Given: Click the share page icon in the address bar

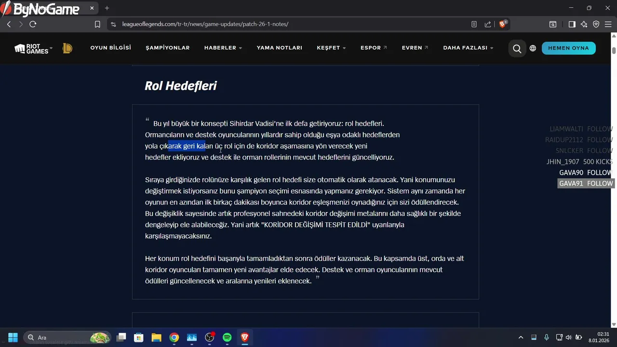Looking at the screenshot, I should coord(488,24).
